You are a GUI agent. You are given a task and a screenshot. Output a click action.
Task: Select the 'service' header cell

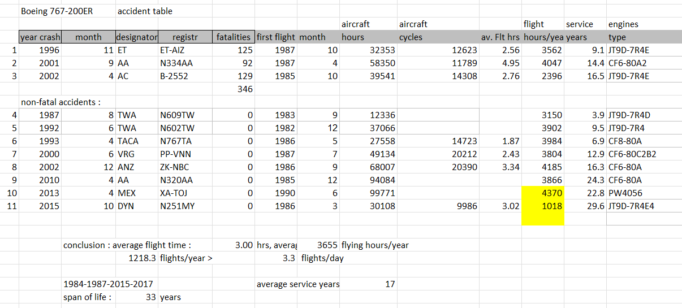tap(585, 24)
